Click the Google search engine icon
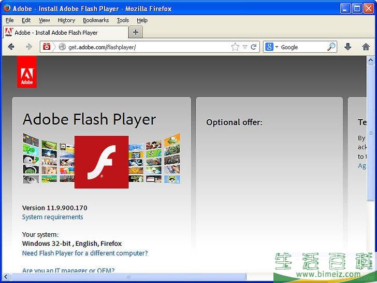Viewport: 377px width, 283px height. [x=269, y=47]
